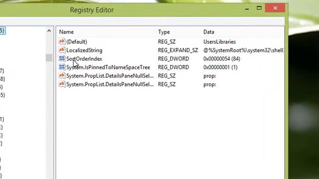The image size is (319, 179).
Task: Click the tree pane scroll-up arrow
Action: (49, 31)
